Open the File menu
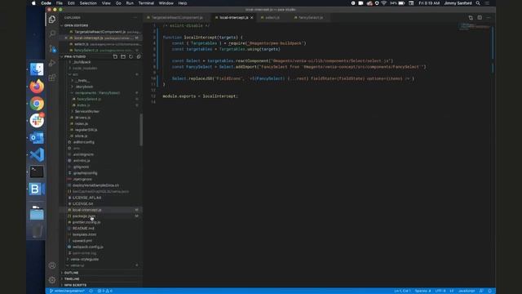 coord(60,3)
